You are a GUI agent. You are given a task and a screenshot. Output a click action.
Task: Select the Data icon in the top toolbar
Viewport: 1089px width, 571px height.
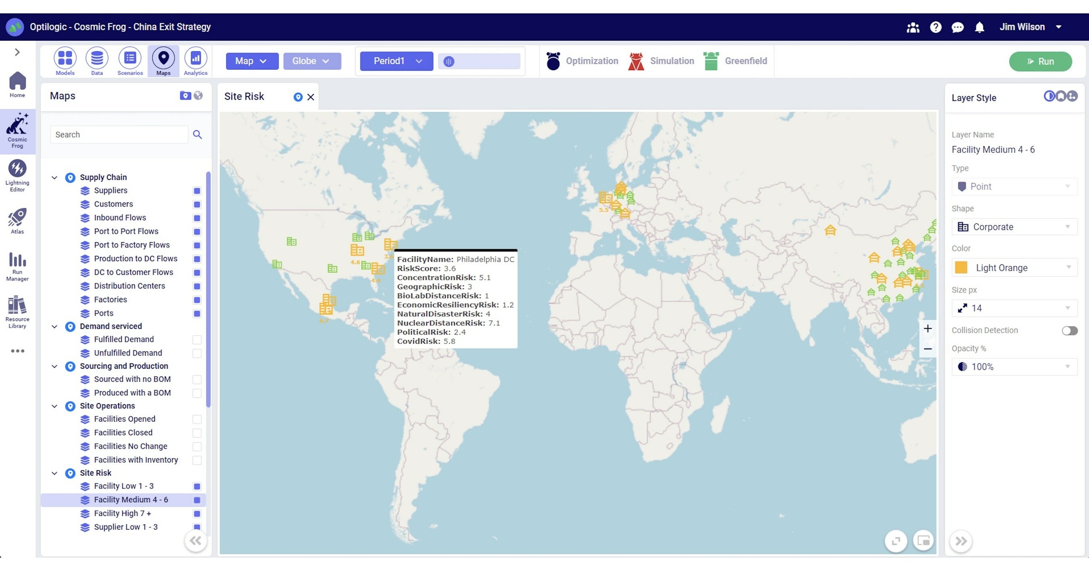pyautogui.click(x=97, y=61)
